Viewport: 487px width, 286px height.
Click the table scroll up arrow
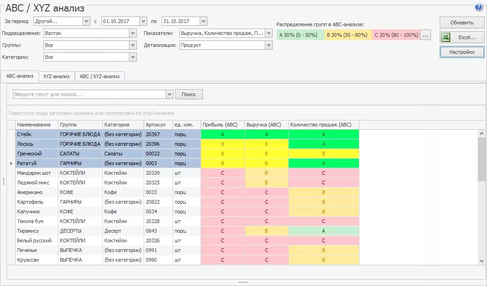pos(481,133)
